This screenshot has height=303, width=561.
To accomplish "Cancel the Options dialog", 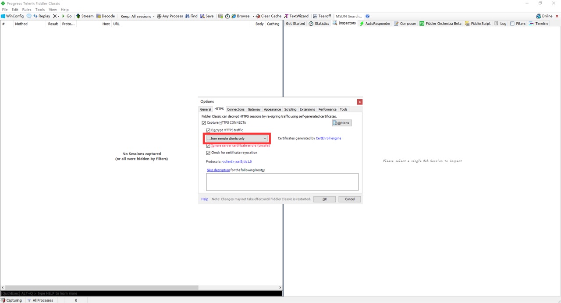I will [x=350, y=199].
